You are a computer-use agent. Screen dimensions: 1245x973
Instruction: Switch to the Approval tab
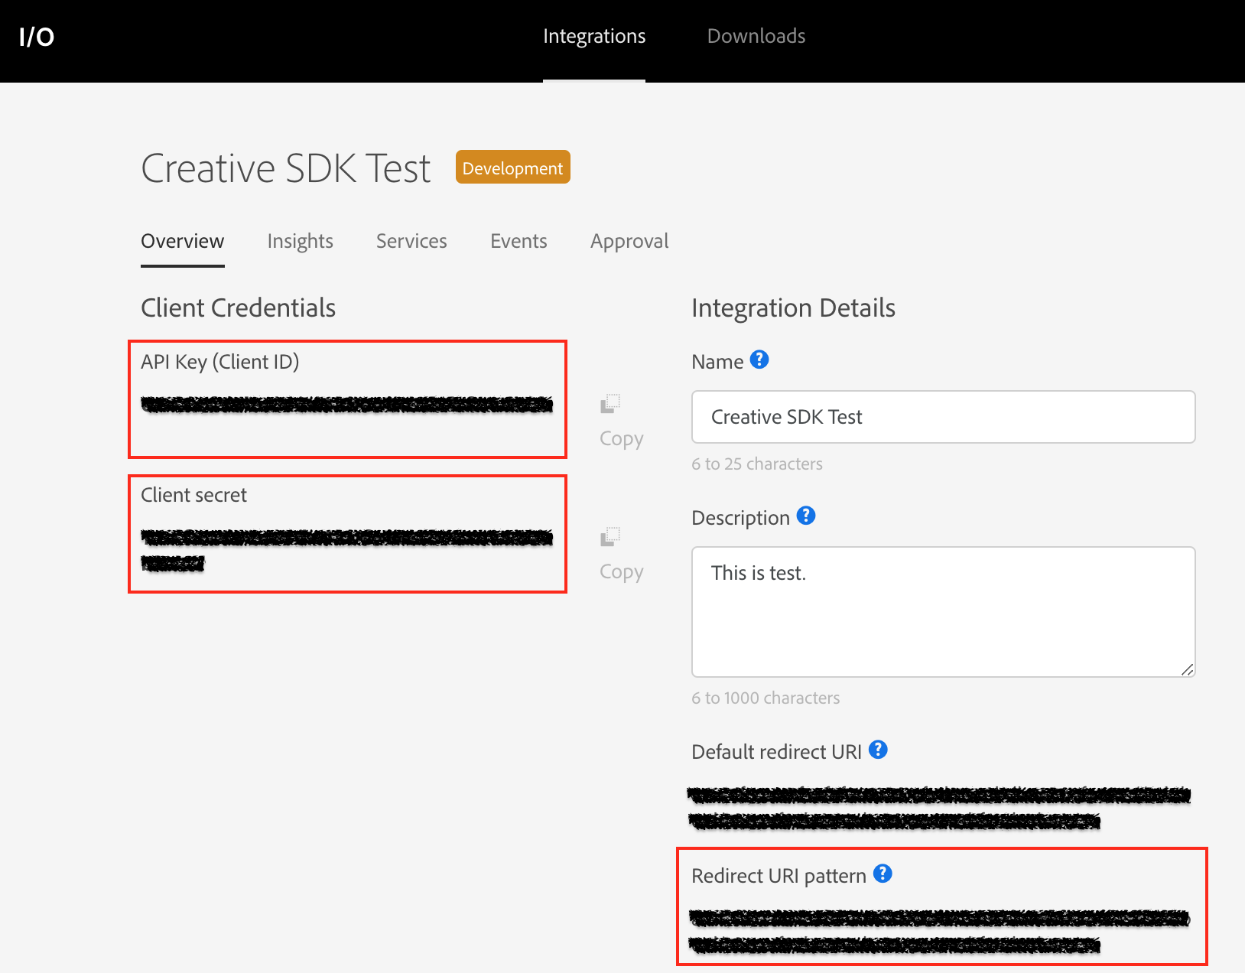[x=629, y=241]
